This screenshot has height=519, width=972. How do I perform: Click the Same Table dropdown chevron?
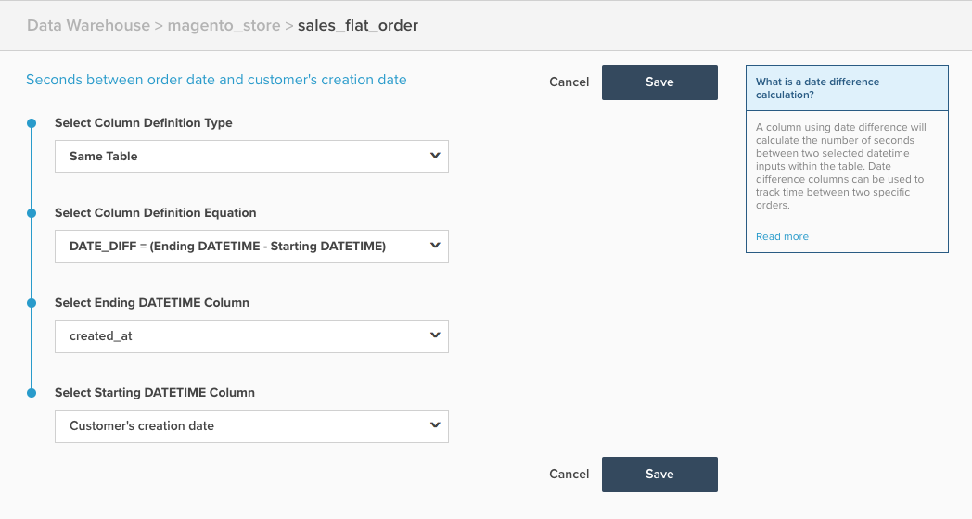435,156
